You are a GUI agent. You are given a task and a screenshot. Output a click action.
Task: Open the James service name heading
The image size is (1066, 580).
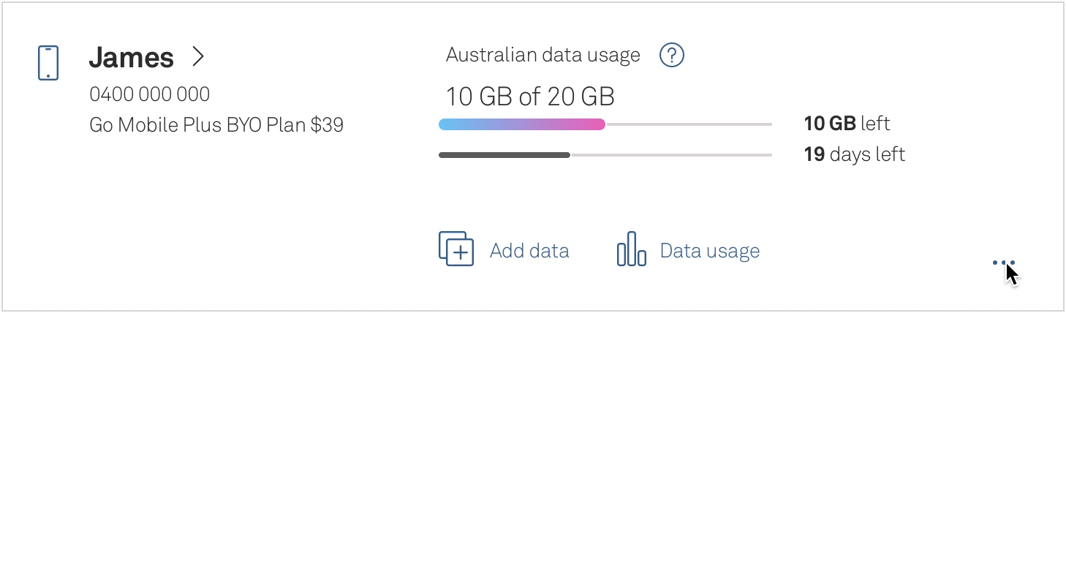[x=132, y=57]
